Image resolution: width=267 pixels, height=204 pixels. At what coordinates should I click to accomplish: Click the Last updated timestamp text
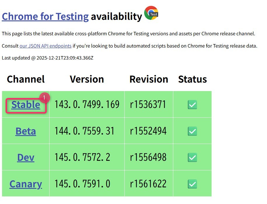point(48,58)
